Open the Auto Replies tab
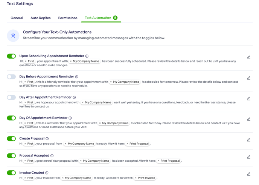259x185 pixels. pyautogui.click(x=40, y=18)
